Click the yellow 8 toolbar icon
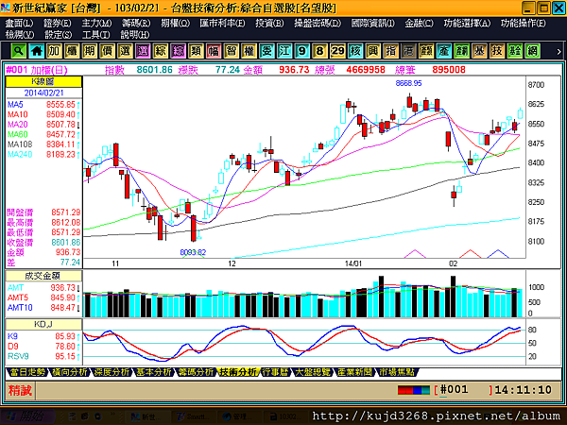The height and width of the screenshot is (425, 567). click(x=320, y=51)
